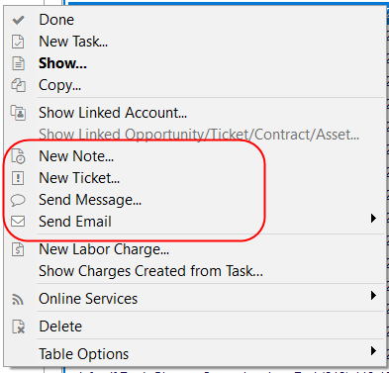This screenshot has height=373, width=389.
Task: Click the New Note clock icon
Action: (18, 156)
